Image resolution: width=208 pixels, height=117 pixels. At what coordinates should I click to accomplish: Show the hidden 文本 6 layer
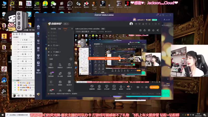(49, 39)
